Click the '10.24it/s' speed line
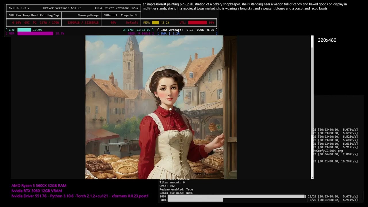The image size is (368, 207). click(336, 161)
